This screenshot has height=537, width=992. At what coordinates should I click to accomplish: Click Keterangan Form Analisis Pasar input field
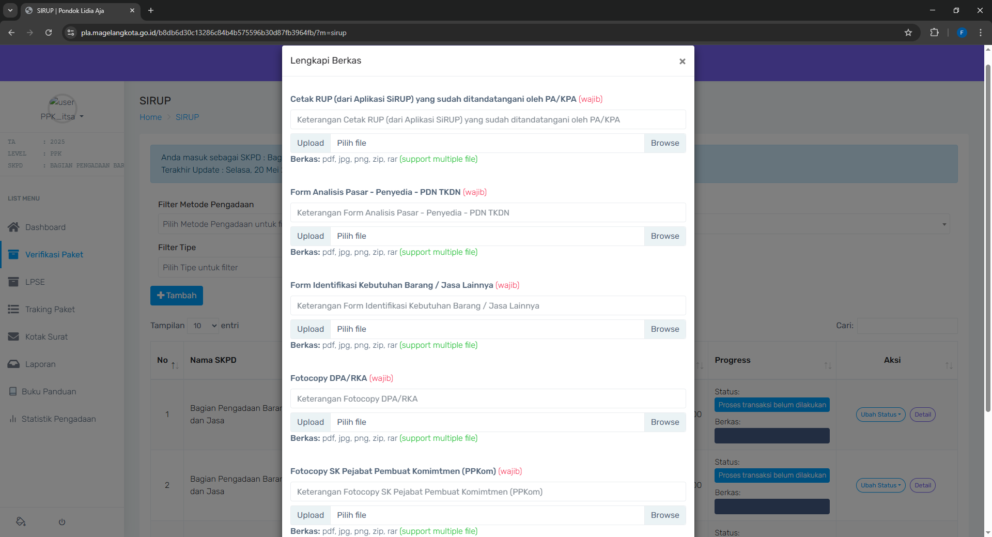[488, 212]
